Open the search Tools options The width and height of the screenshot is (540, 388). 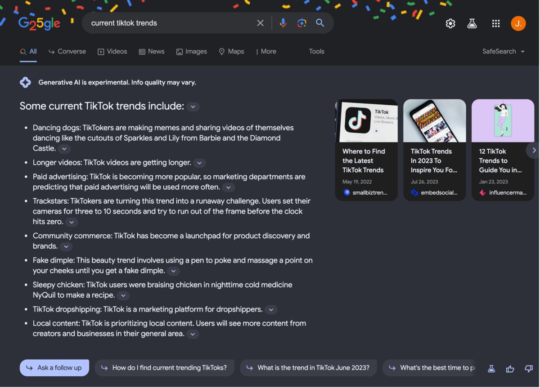pyautogui.click(x=317, y=51)
